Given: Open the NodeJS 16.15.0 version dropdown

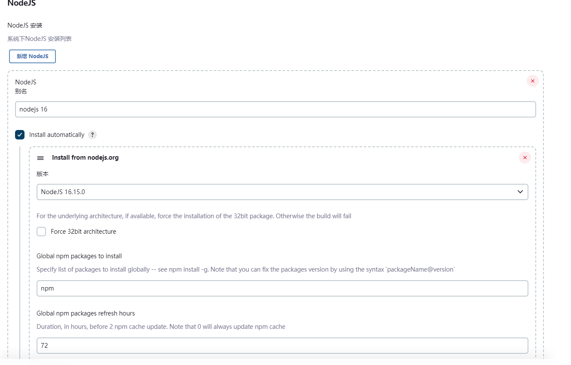Looking at the screenshot, I should click(275, 192).
